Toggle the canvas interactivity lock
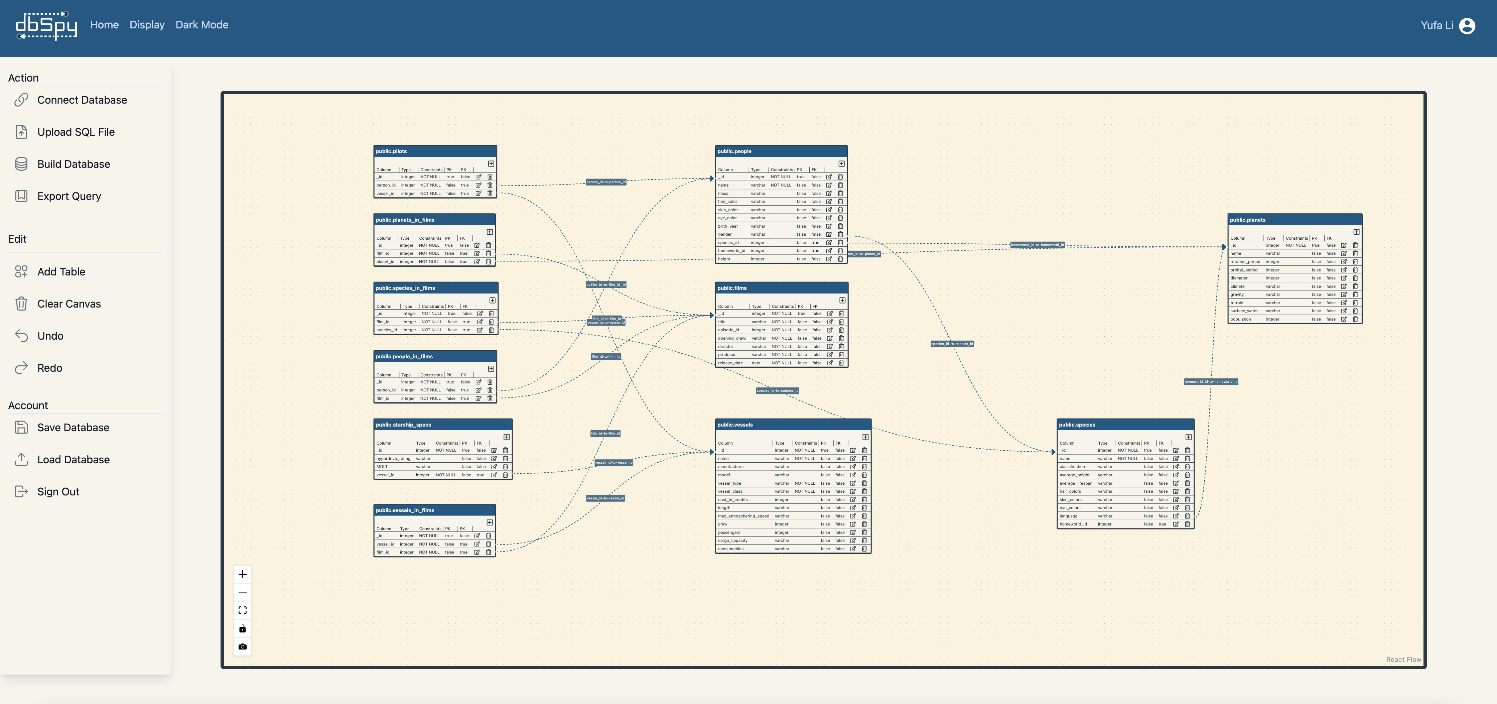This screenshot has width=1497, height=704. (242, 628)
